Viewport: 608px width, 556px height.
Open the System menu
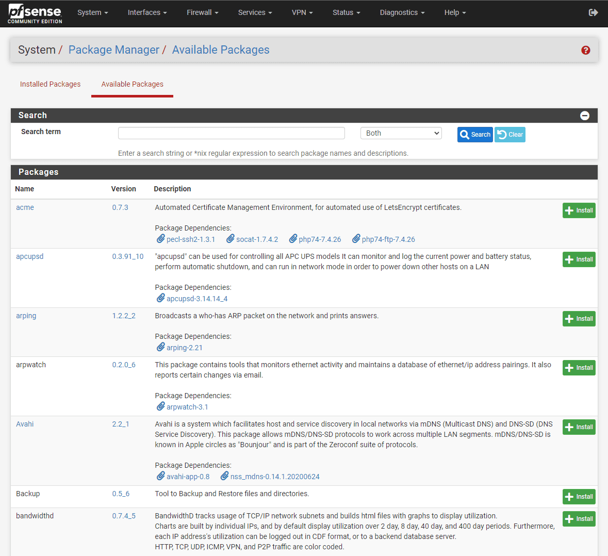[x=93, y=12]
